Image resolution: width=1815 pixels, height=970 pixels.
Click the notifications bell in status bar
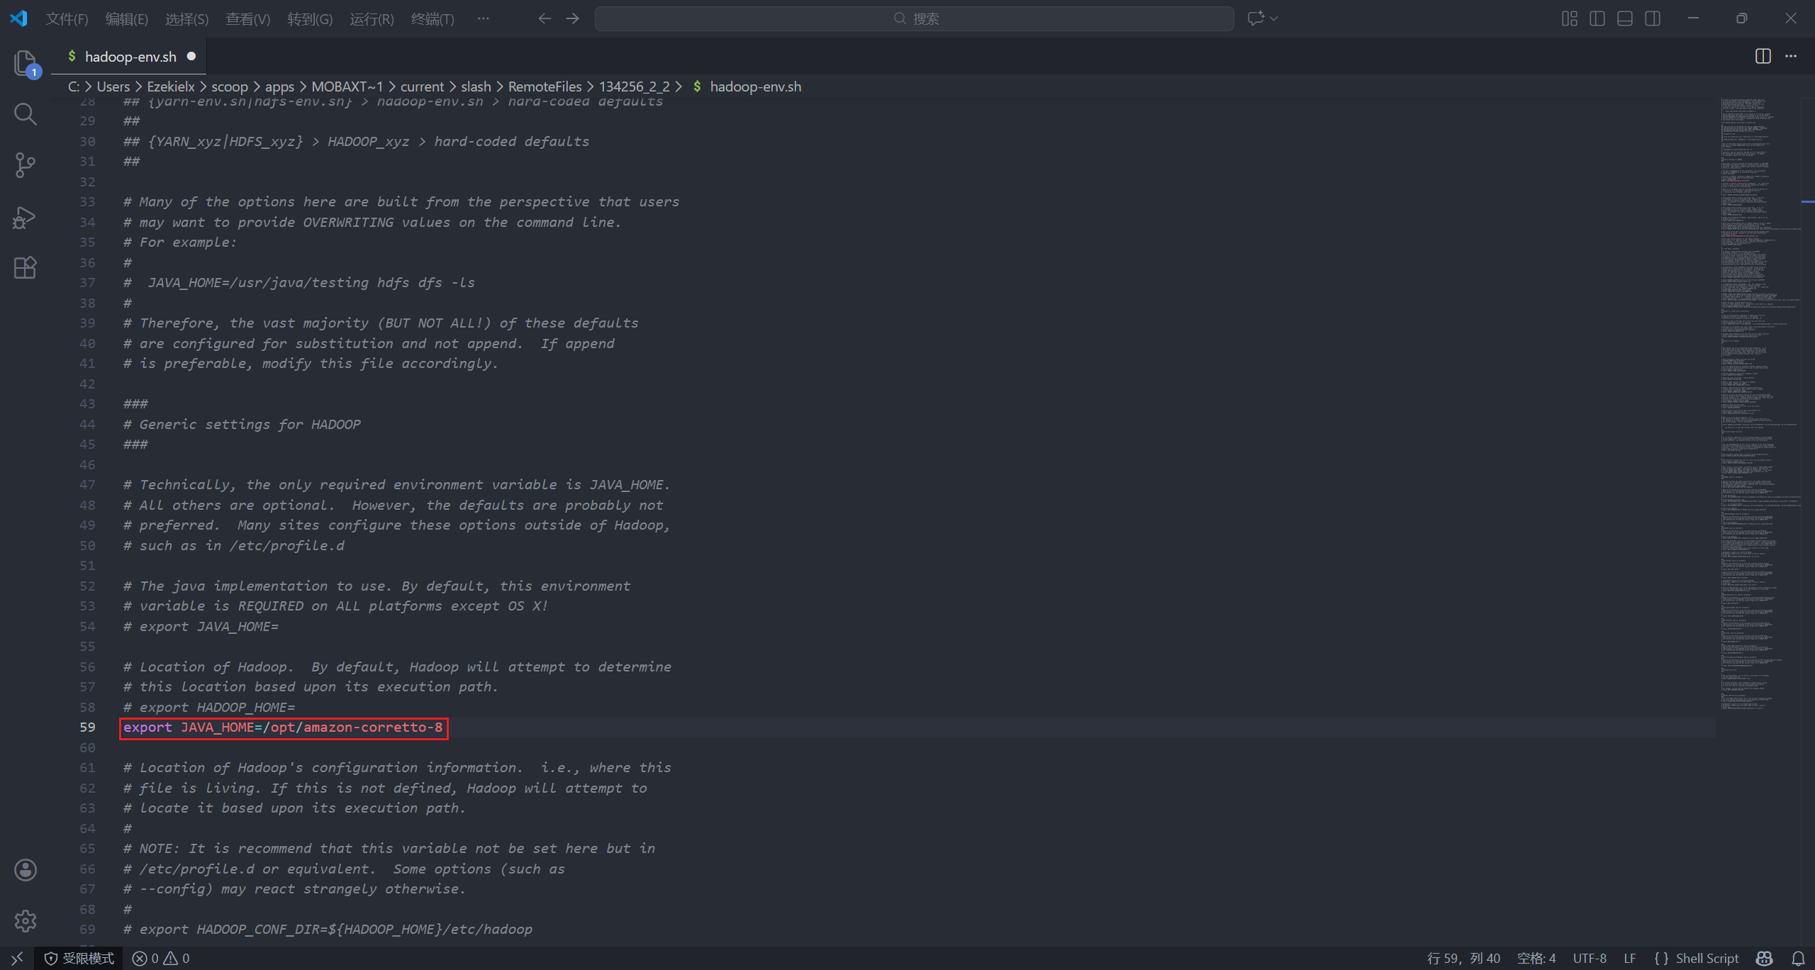point(1798,959)
